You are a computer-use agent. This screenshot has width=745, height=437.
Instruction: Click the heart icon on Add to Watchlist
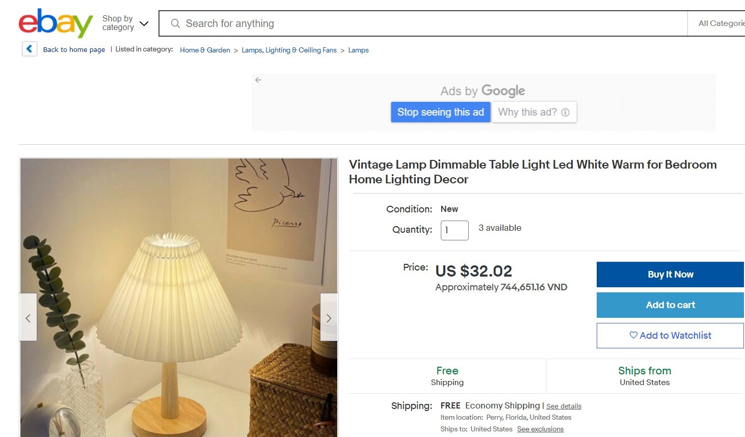pos(633,335)
